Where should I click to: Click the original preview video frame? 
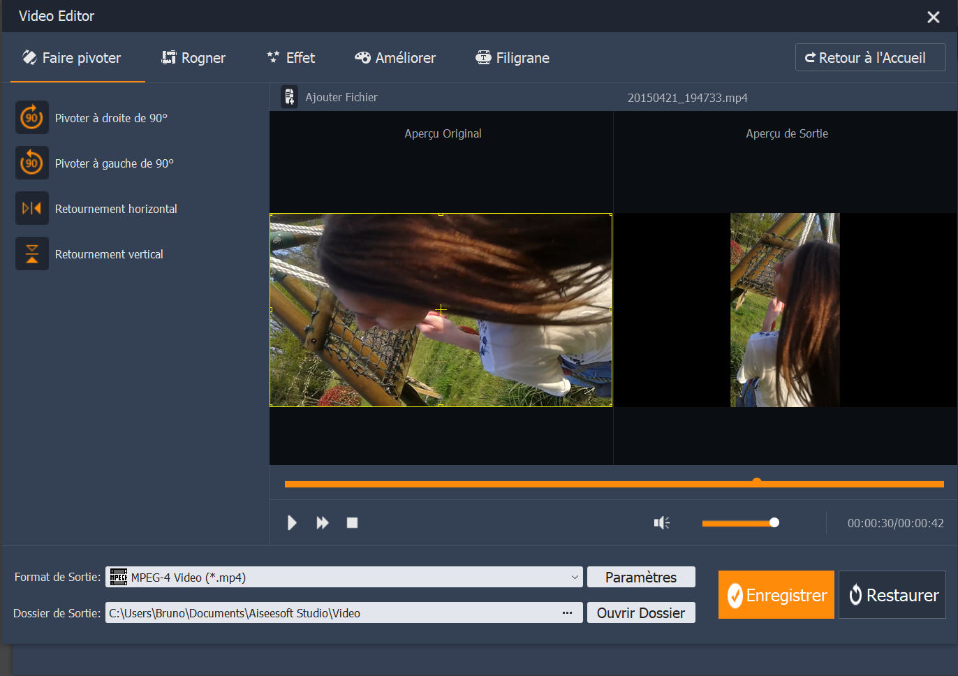click(441, 309)
